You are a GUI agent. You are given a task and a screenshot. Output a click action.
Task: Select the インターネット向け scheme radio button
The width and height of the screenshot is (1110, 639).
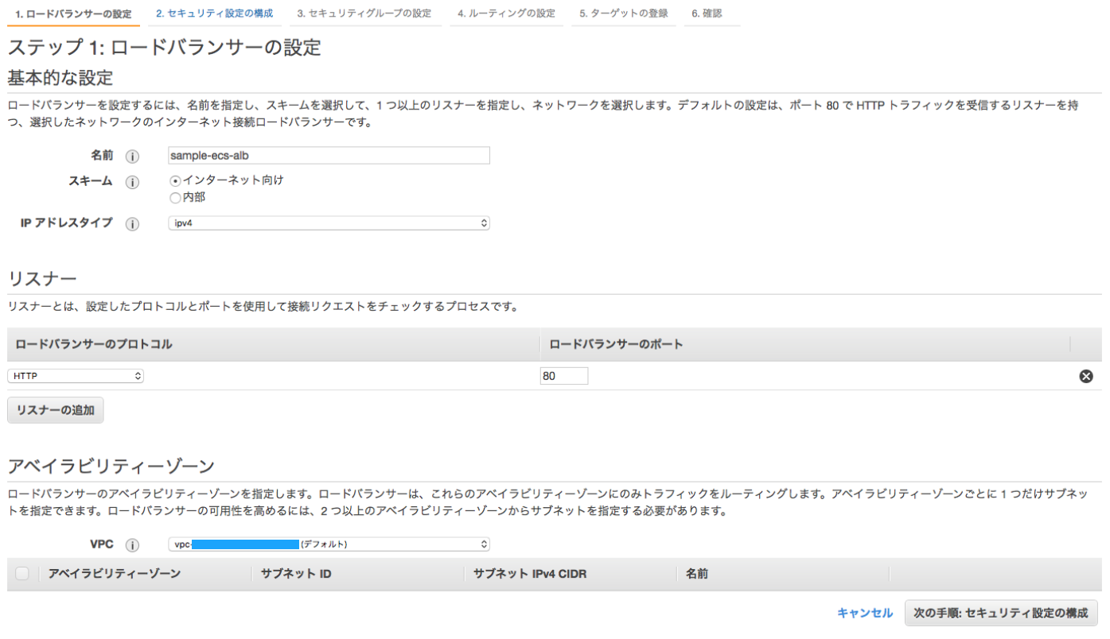[175, 180]
